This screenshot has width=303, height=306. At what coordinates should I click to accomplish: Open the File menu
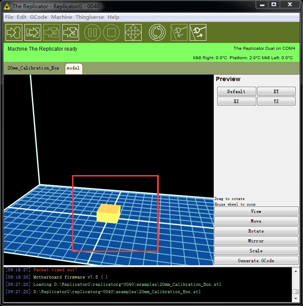(9, 17)
